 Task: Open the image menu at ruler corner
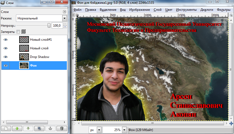74,15
